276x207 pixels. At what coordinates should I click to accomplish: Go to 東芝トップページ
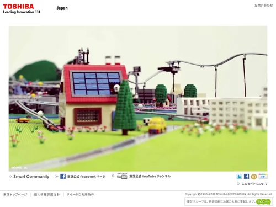15,194
